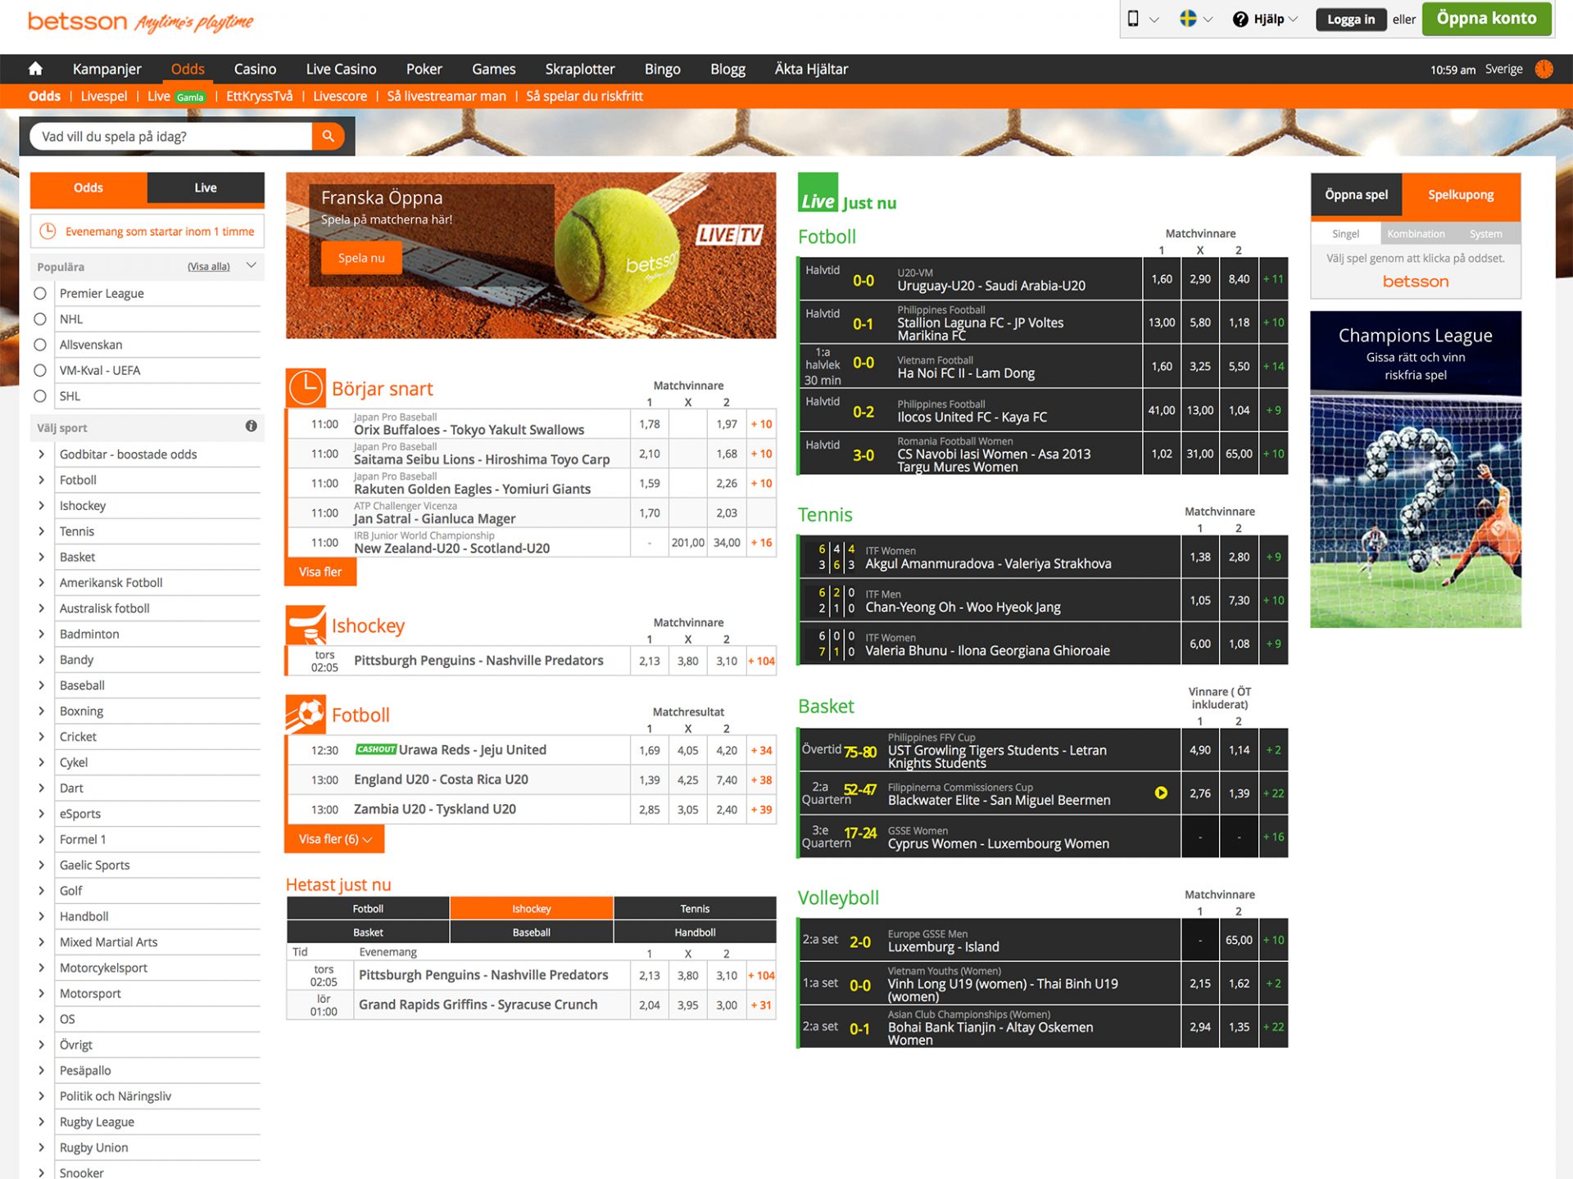The width and height of the screenshot is (1573, 1179).
Task: Click the Live Just nu green badge
Action: [818, 193]
